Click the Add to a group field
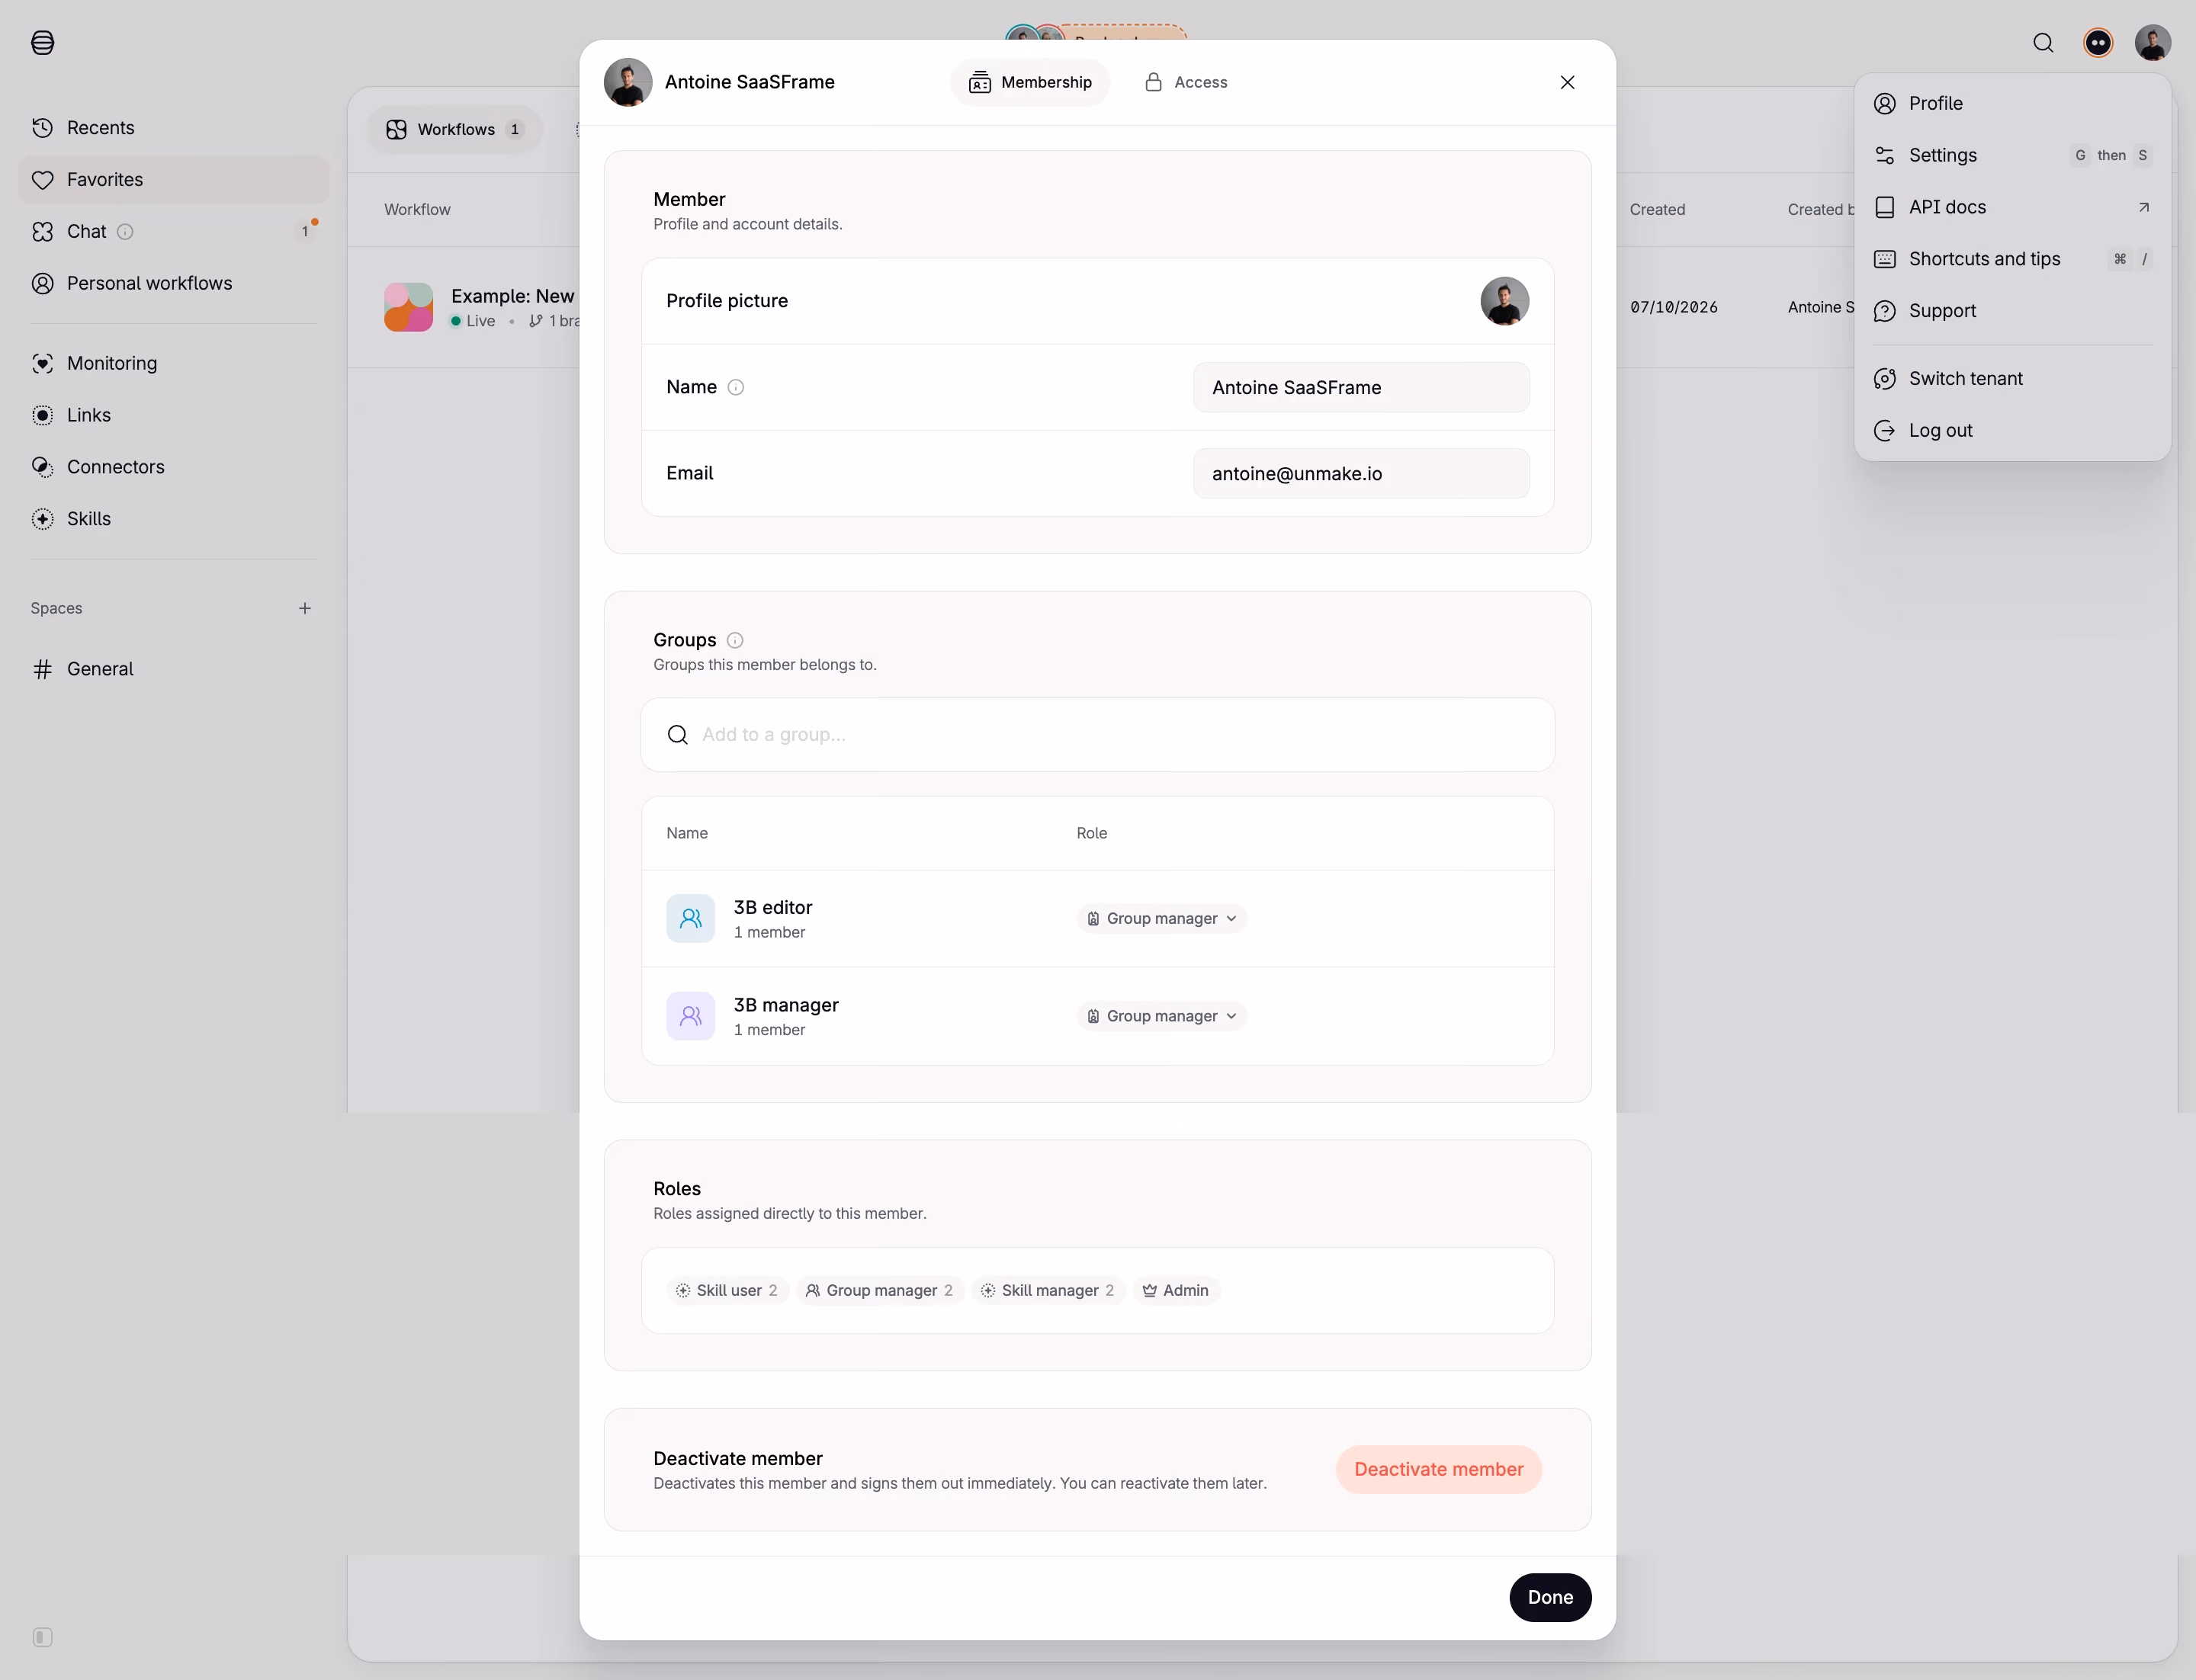 coord(1096,735)
